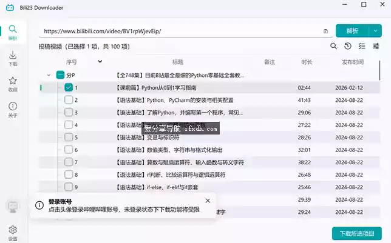Click the 发布时间 column header
The height and width of the screenshot is (243, 391).
pyautogui.click(x=353, y=62)
